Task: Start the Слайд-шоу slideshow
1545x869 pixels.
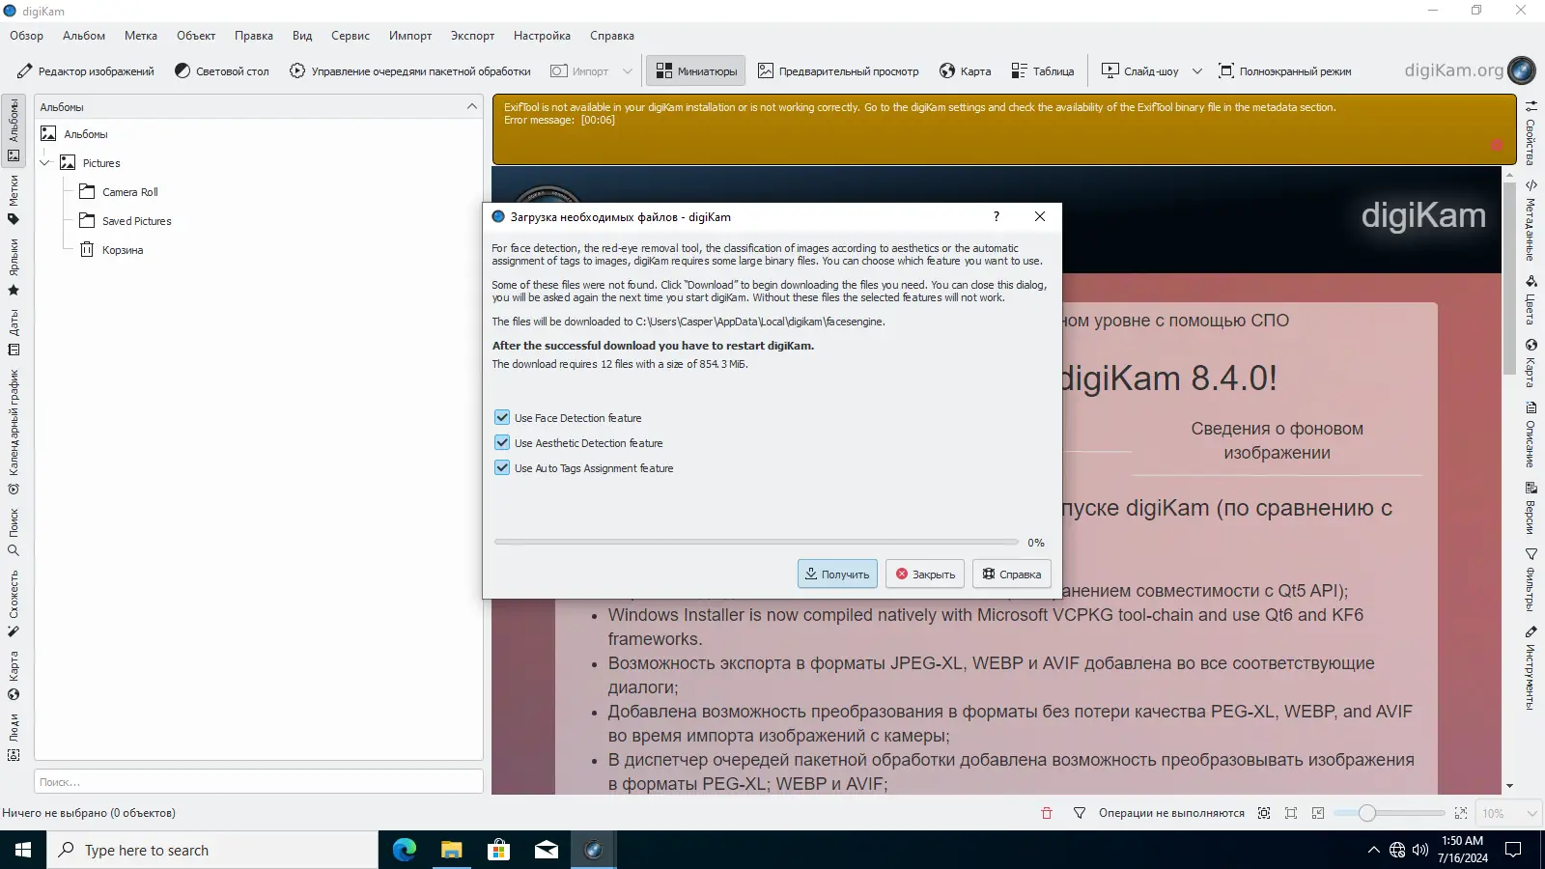Action: pos(1140,71)
